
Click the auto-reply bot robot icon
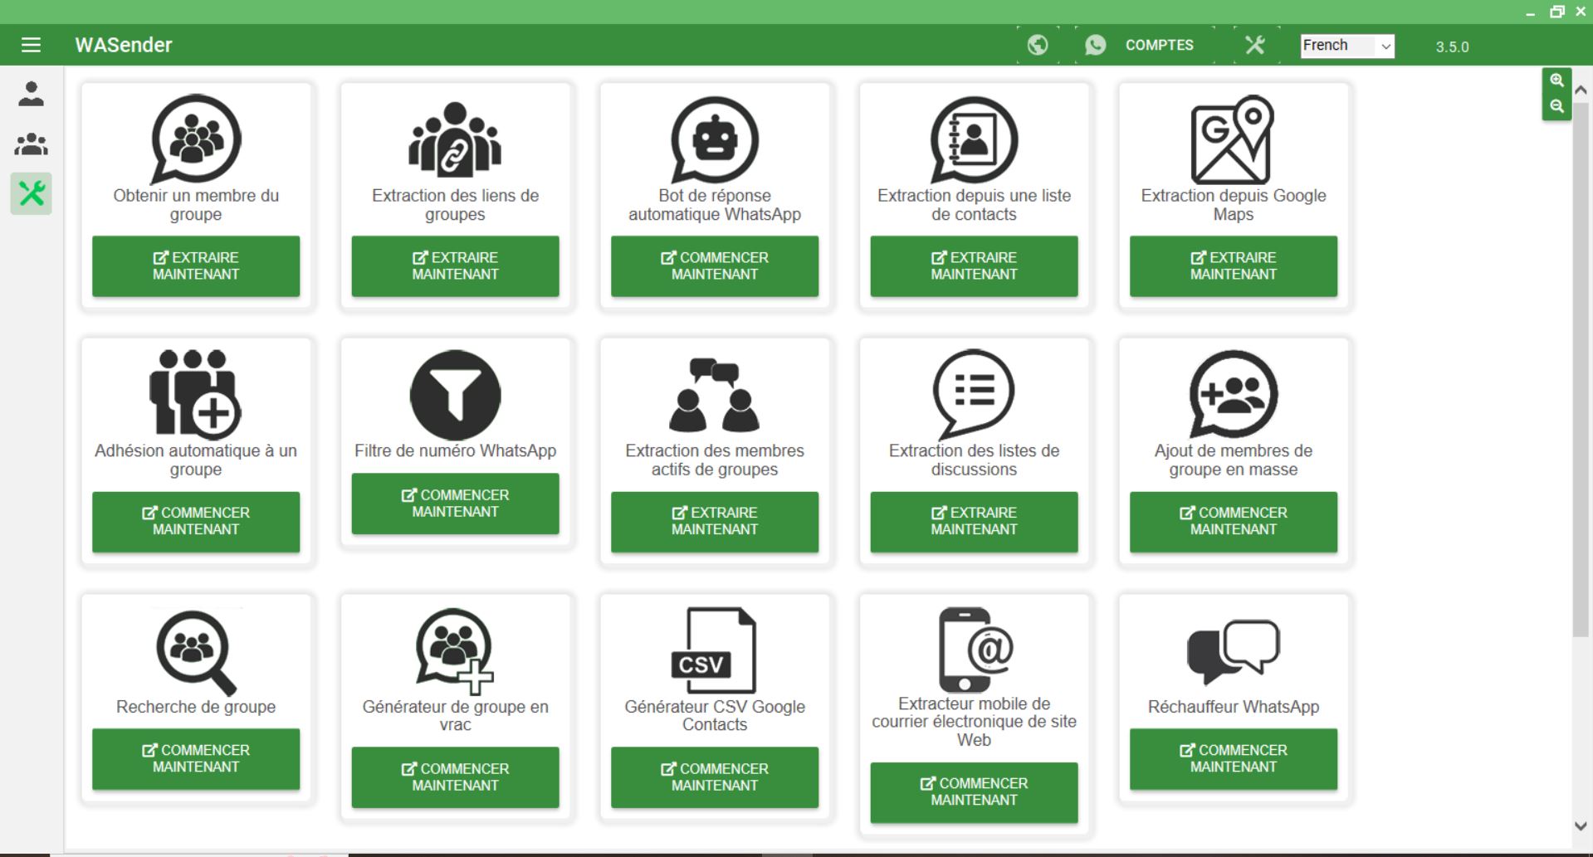[714, 139]
